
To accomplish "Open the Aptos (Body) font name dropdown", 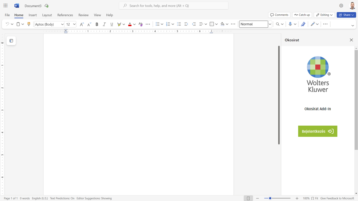I will (x=49, y=24).
